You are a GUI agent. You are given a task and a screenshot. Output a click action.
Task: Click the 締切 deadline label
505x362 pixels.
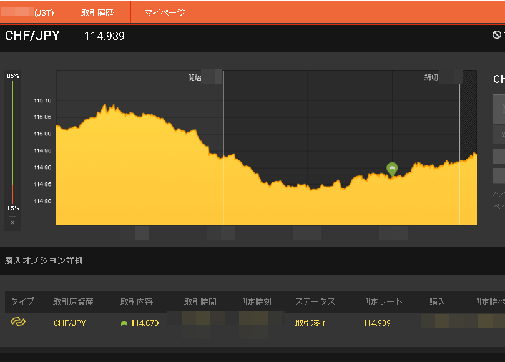(432, 77)
